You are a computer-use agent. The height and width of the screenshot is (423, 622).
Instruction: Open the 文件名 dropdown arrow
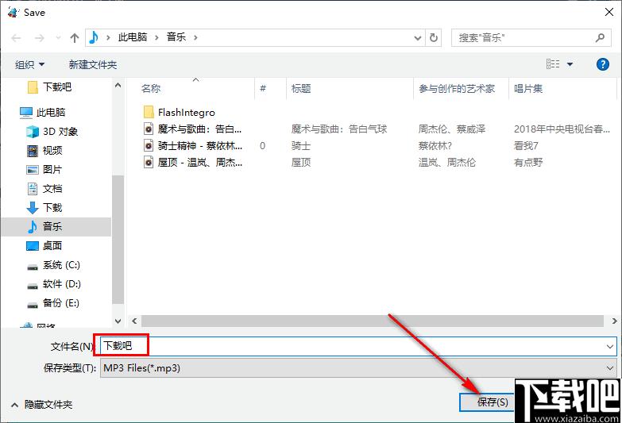pos(610,347)
